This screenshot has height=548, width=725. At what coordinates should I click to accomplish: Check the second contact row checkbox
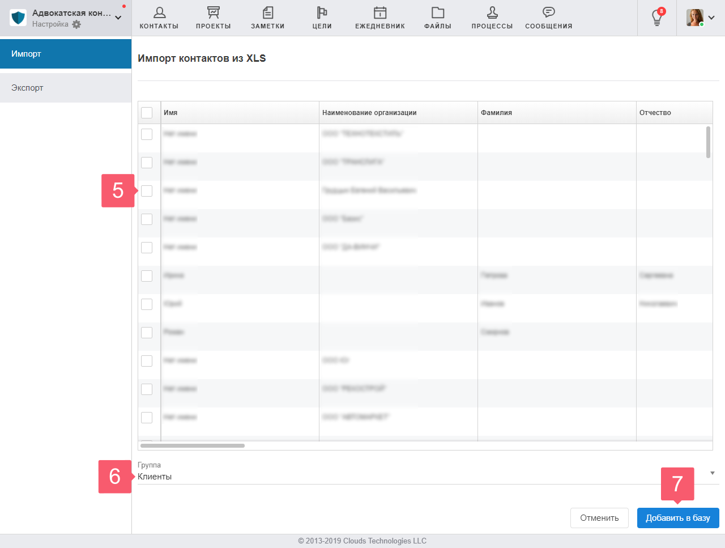tap(147, 163)
